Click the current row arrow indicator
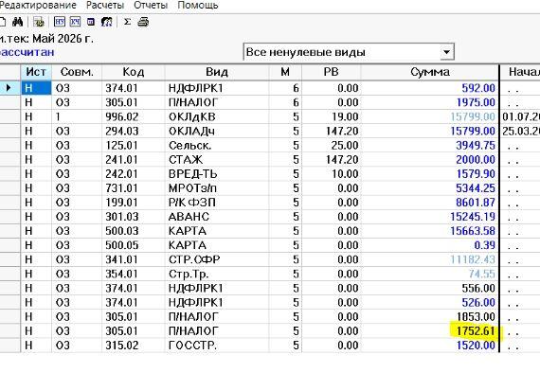This screenshot has width=540, height=373. [x=9, y=88]
